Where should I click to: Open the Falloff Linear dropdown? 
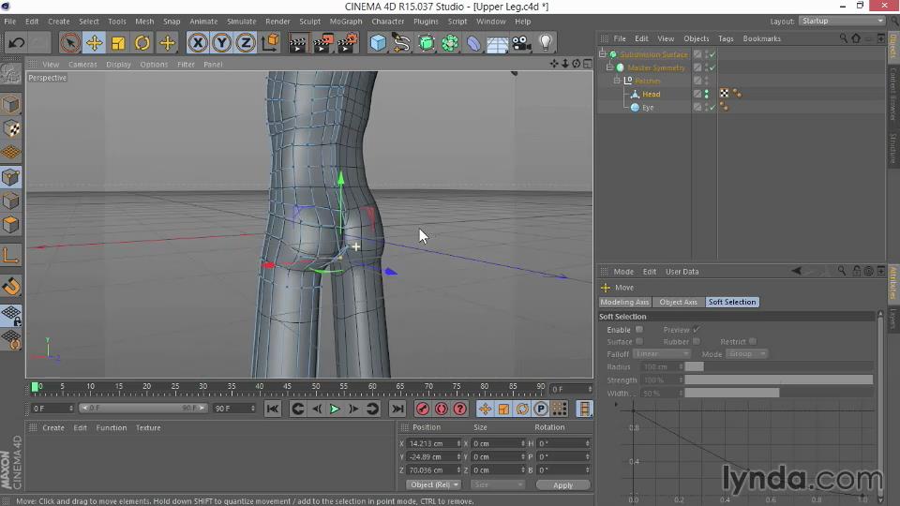[x=661, y=354]
